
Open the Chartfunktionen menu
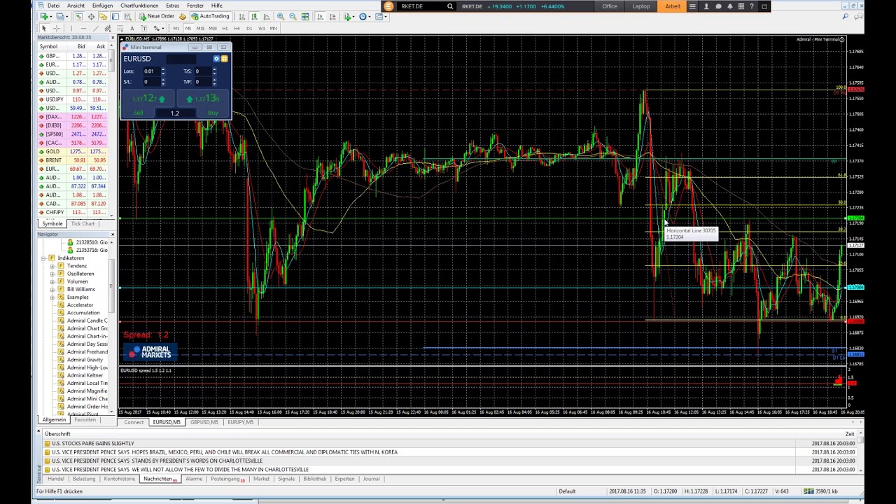pos(139,6)
